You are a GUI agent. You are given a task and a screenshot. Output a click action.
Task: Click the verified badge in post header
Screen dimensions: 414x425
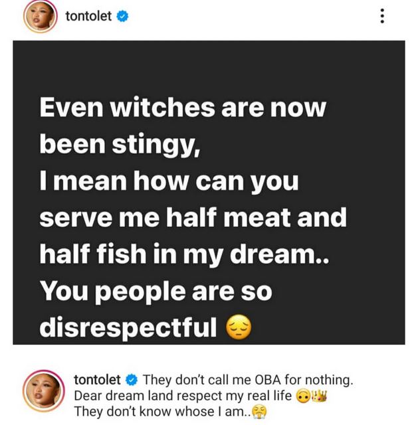point(122,16)
